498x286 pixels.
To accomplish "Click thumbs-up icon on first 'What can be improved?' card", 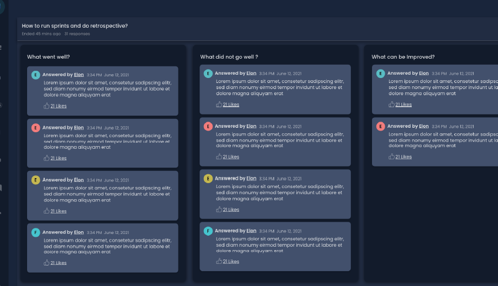I will [x=391, y=104].
